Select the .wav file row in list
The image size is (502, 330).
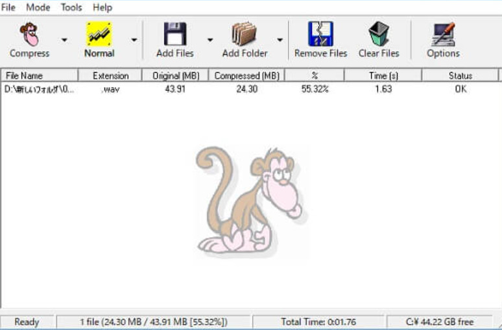point(250,89)
